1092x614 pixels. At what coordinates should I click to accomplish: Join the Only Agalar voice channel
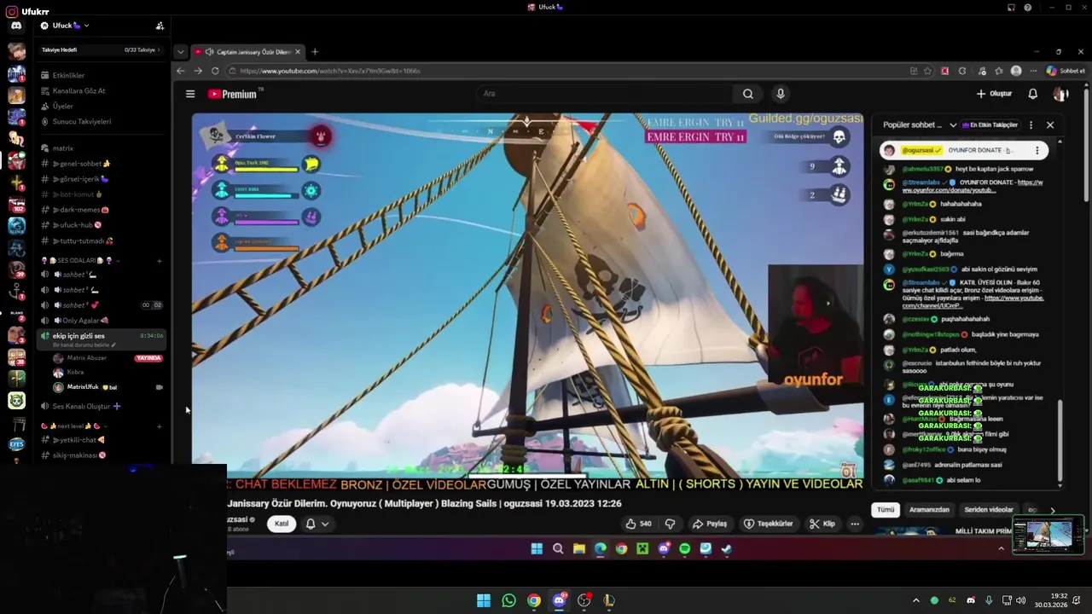pyautogui.click(x=81, y=321)
